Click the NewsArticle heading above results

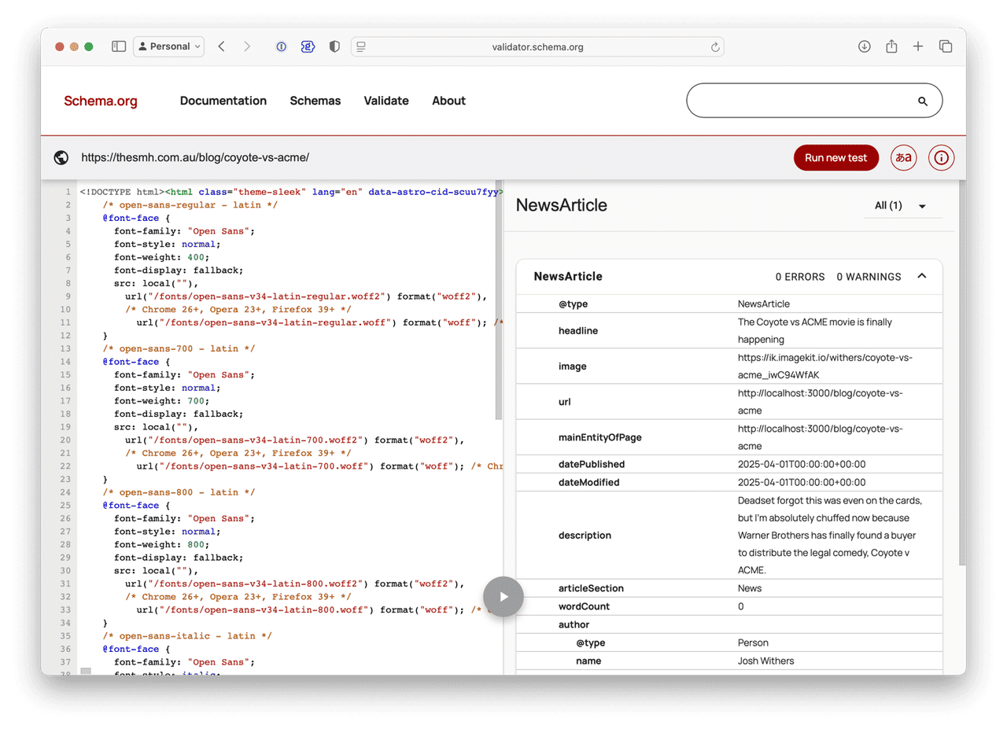pyautogui.click(x=562, y=205)
